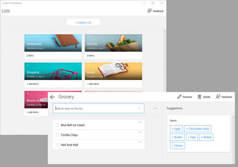Add suggested item Eggs

click(176, 129)
